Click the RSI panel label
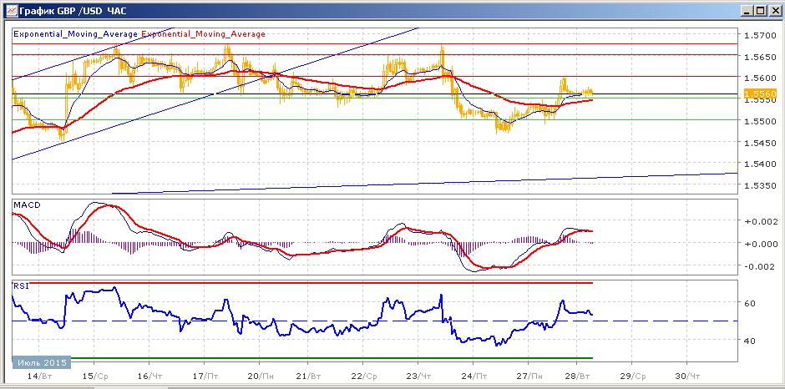The image size is (785, 389). point(20,285)
